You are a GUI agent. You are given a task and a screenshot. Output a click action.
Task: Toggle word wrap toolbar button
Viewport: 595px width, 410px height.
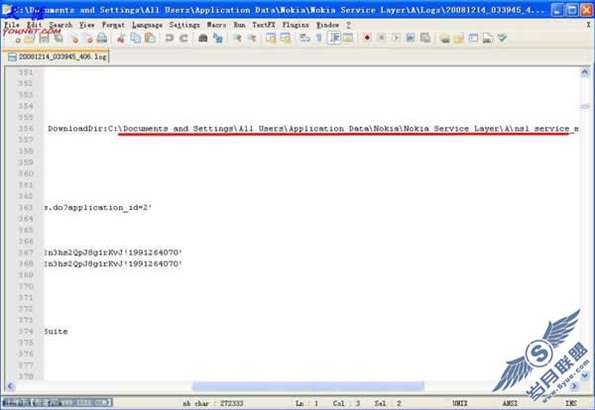click(x=304, y=39)
